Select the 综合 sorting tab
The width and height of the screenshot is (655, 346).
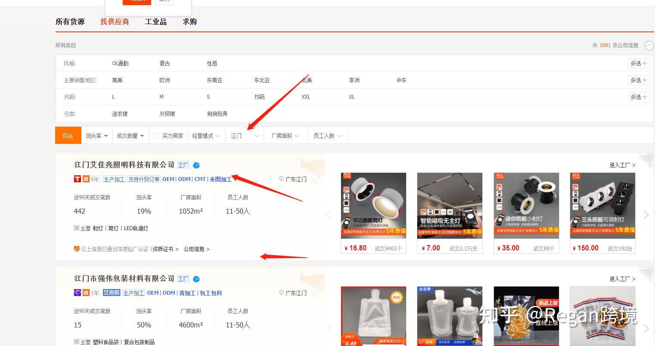[x=68, y=136]
